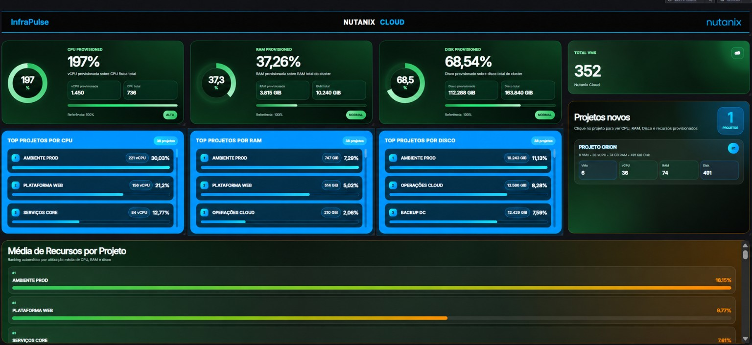This screenshot has width=752, height=345.
Task: Click the 38 projetos pill in CPU panel
Action: 166,141
